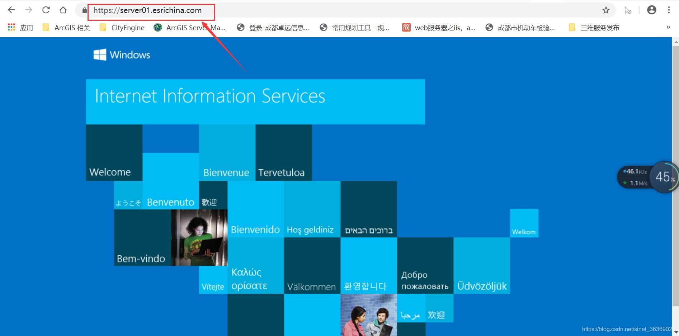Click the back navigation arrow

(11, 10)
